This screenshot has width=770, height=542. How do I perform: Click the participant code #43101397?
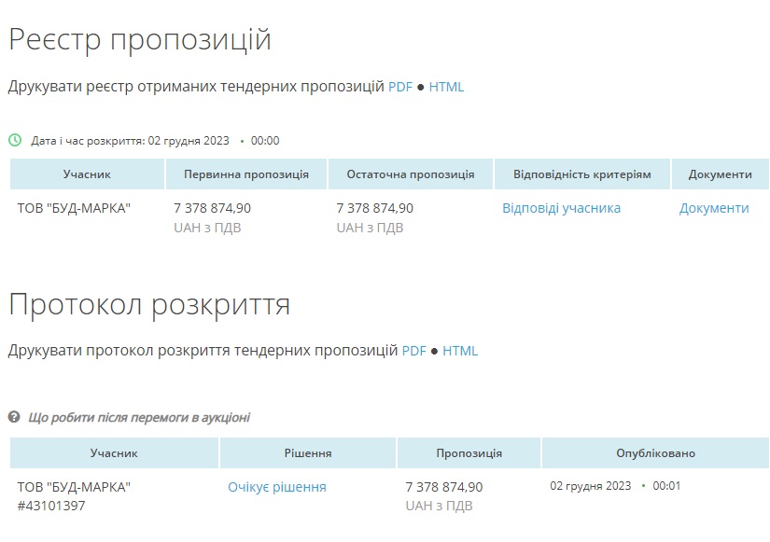tap(51, 506)
